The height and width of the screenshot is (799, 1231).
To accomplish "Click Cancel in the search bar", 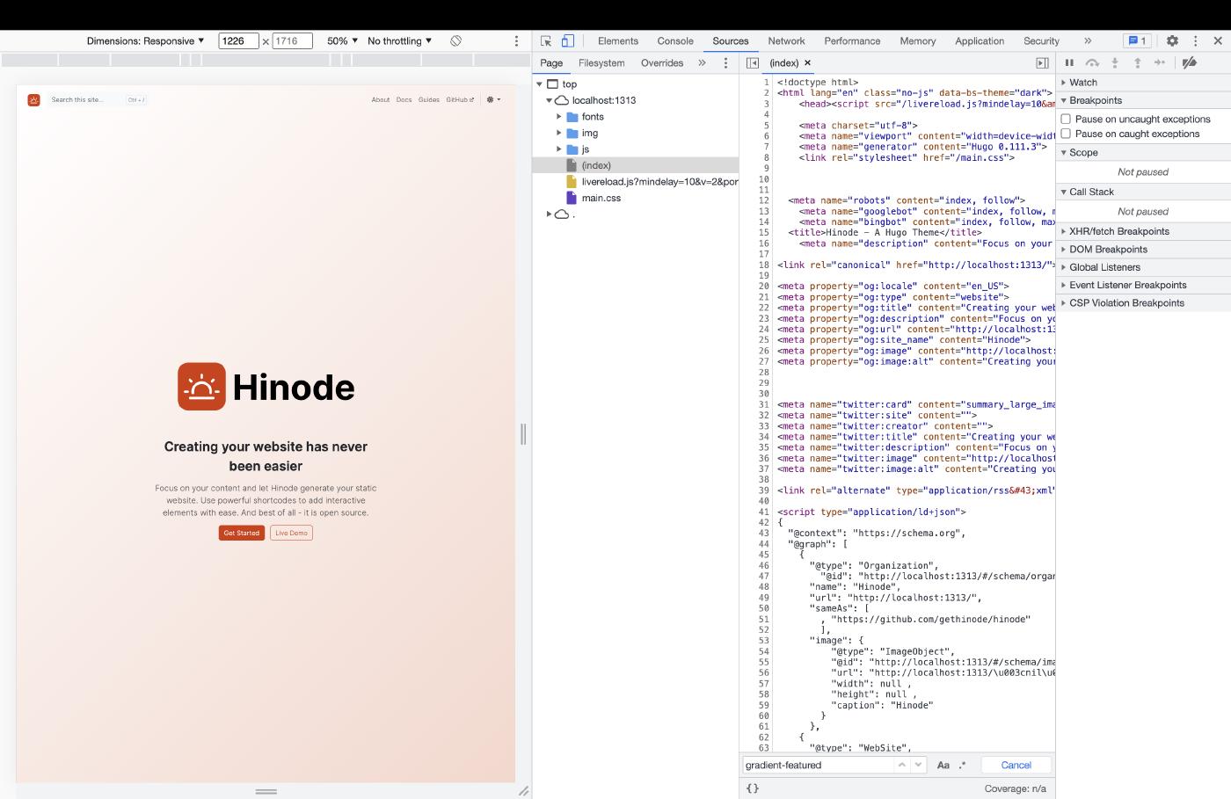I will coord(1016,766).
